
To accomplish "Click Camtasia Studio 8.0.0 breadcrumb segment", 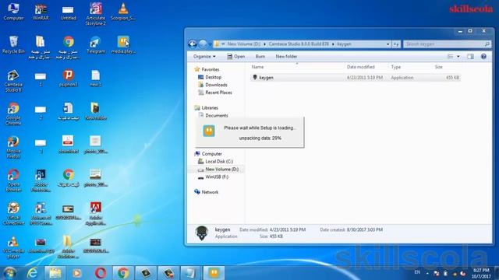I will [x=299, y=44].
